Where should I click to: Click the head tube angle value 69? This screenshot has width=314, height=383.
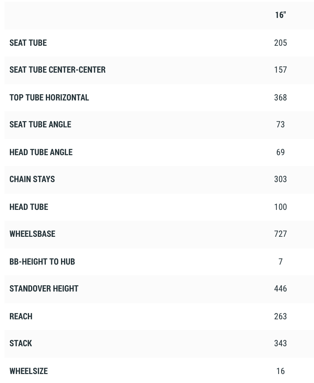pos(280,152)
